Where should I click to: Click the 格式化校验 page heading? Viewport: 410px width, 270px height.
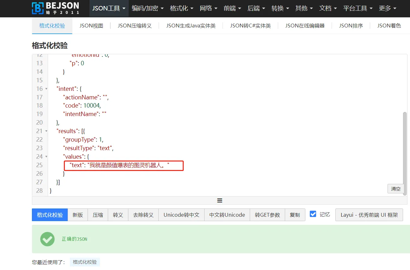tap(50, 45)
